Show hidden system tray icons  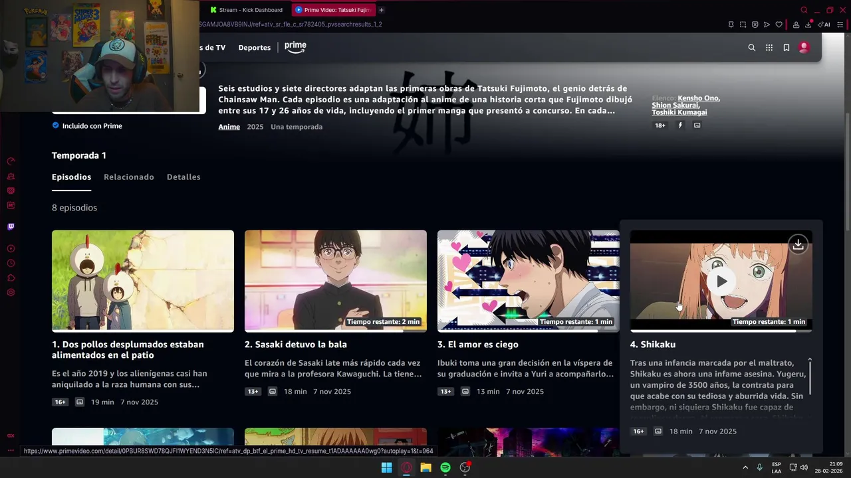click(x=745, y=467)
